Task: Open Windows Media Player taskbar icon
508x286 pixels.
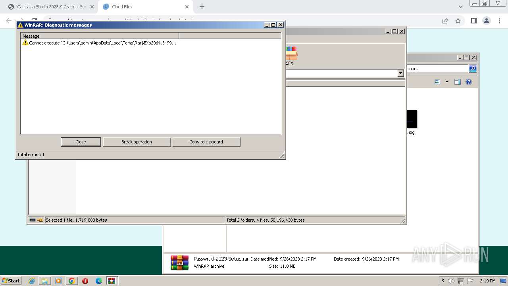Action: point(58,281)
